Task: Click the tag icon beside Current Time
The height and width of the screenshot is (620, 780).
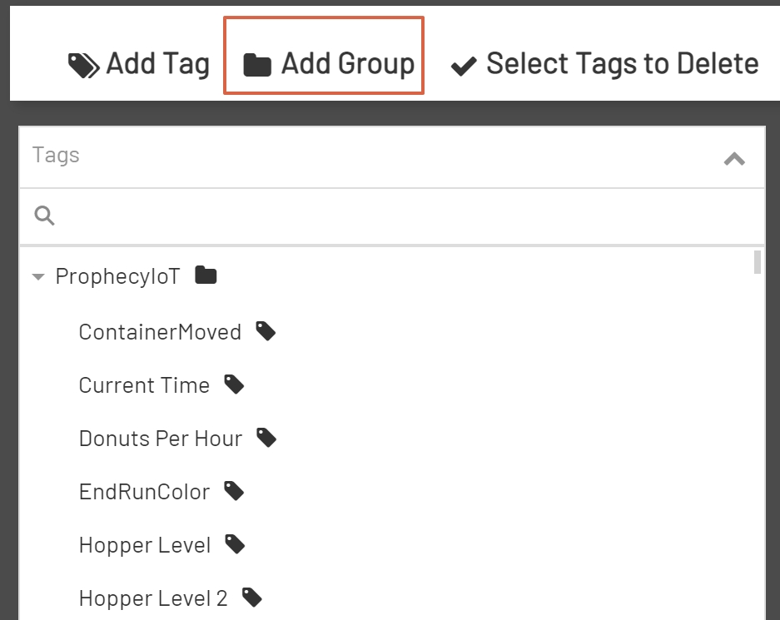Action: pos(233,384)
